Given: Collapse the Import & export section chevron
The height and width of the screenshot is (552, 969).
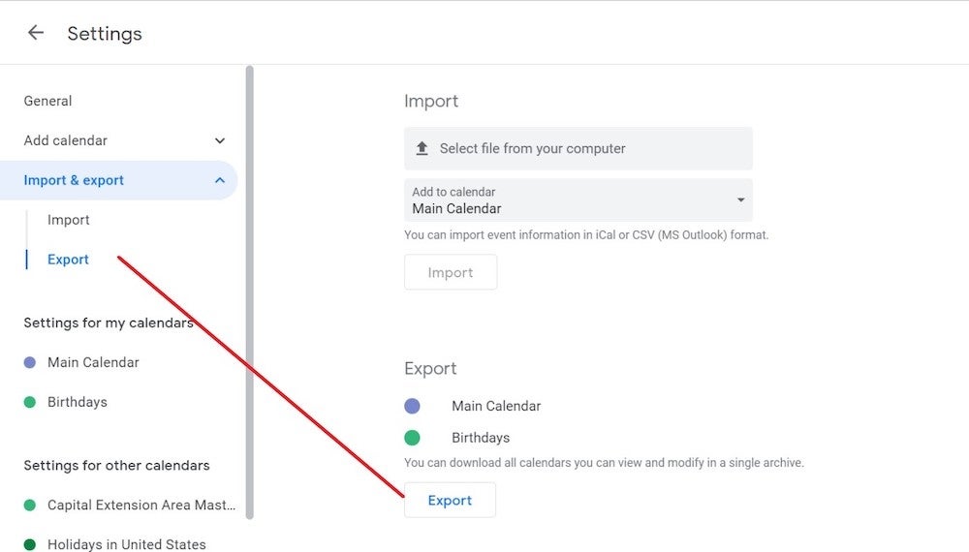Looking at the screenshot, I should 219,180.
